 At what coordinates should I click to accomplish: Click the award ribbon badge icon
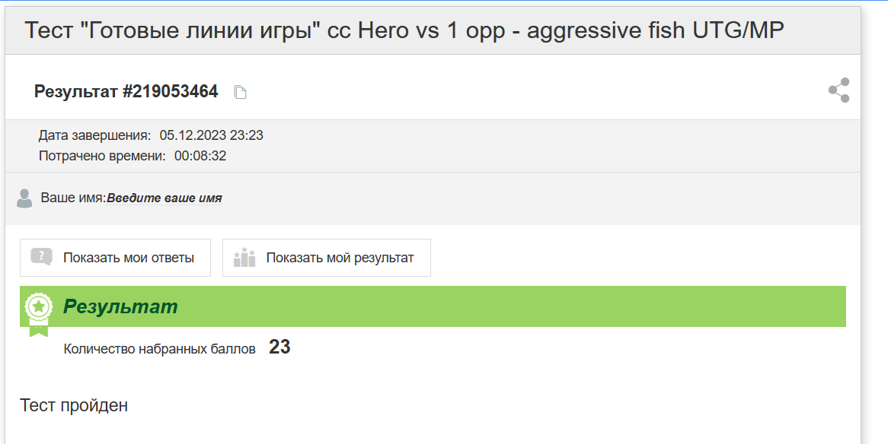click(39, 314)
